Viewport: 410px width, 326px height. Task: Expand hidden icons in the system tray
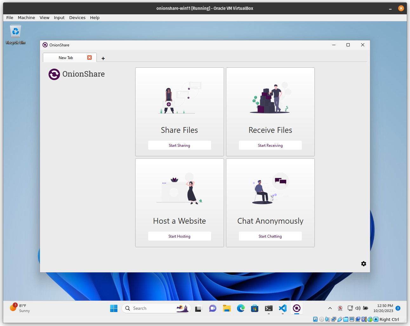point(330,308)
